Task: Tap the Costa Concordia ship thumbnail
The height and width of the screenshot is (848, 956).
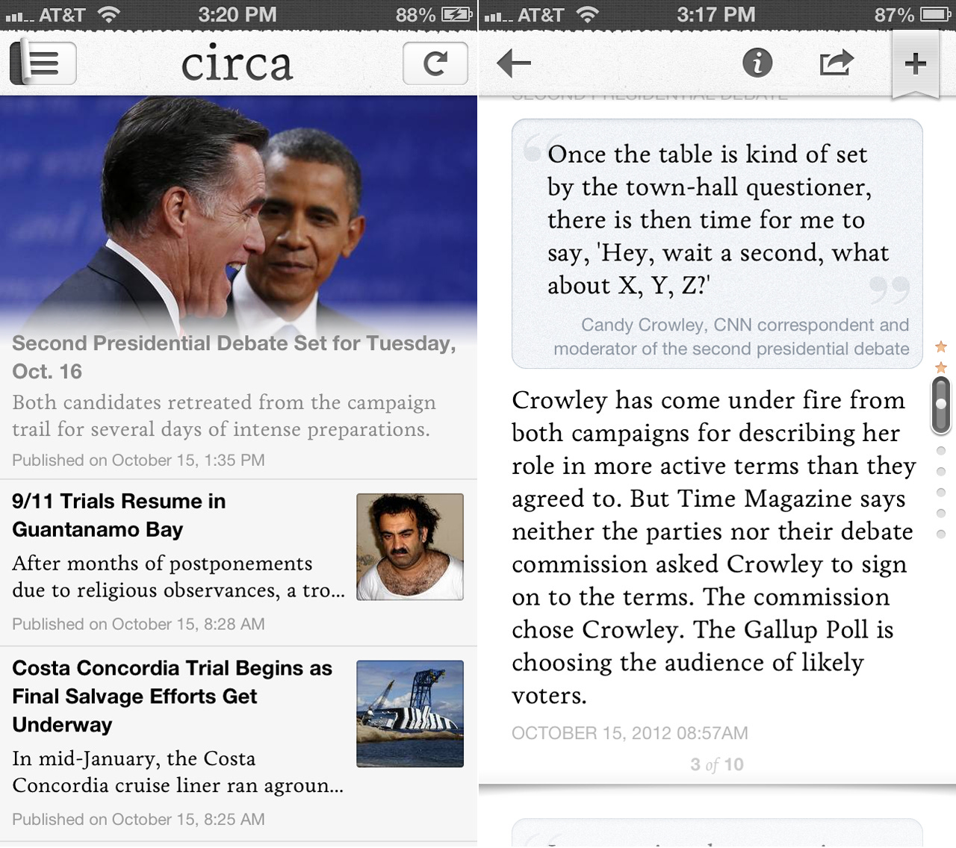Action: click(x=410, y=714)
